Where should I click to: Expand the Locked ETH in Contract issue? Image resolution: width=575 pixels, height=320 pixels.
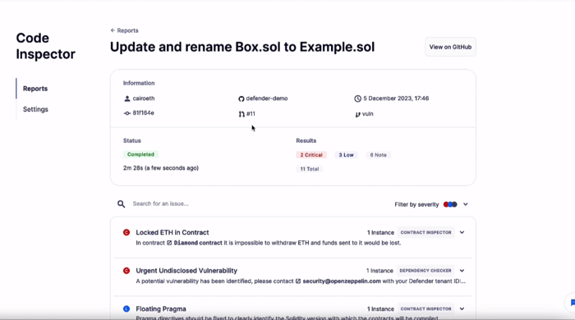point(462,232)
